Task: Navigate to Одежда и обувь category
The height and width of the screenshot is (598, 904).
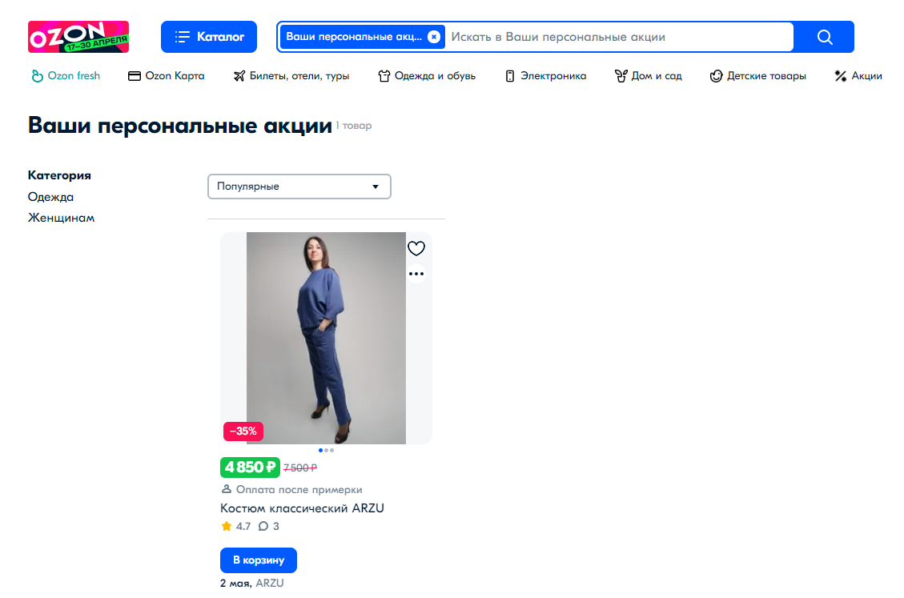Action: 427,76
